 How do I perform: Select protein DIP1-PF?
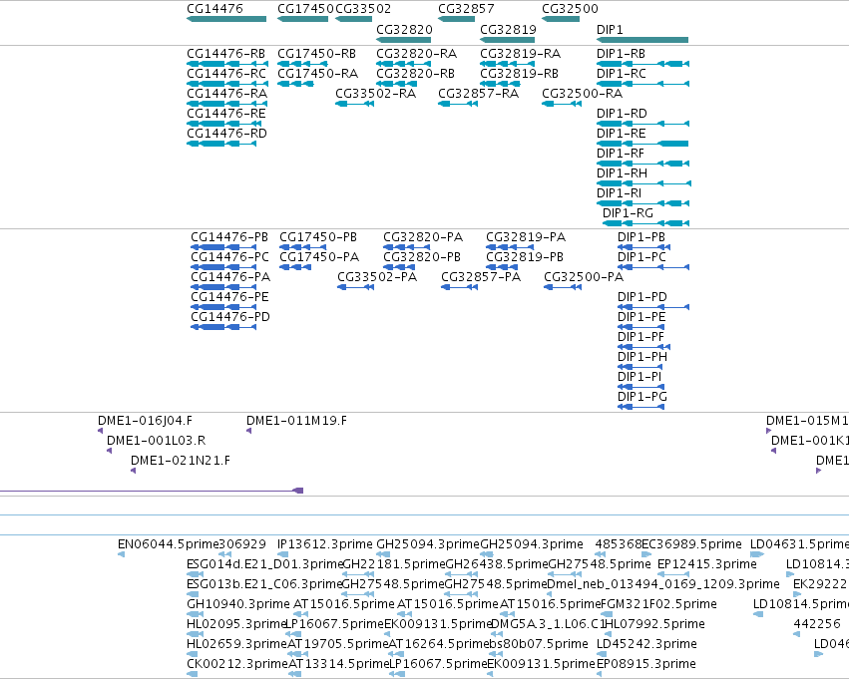click(x=641, y=338)
